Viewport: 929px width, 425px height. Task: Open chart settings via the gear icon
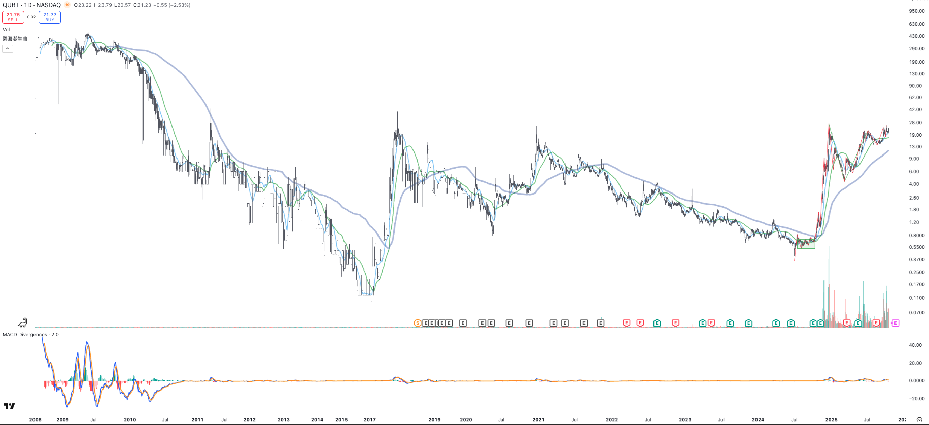[x=919, y=419]
